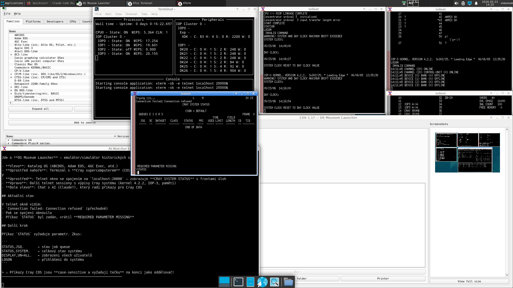Click the Terminal window's prompt icon in titlebar
This screenshot has width=513, height=288.
(x=97, y=9)
